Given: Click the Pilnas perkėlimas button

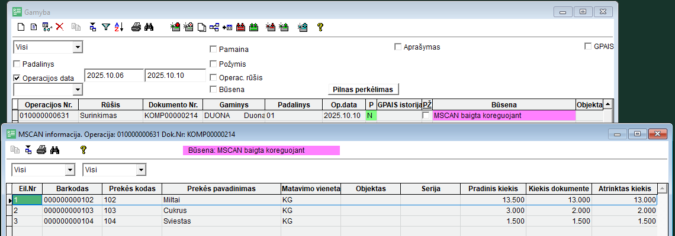Looking at the screenshot, I should click(x=364, y=89).
